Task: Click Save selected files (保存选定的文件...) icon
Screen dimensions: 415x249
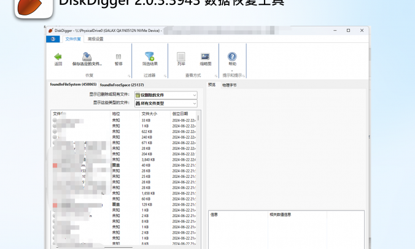Action: click(x=87, y=56)
